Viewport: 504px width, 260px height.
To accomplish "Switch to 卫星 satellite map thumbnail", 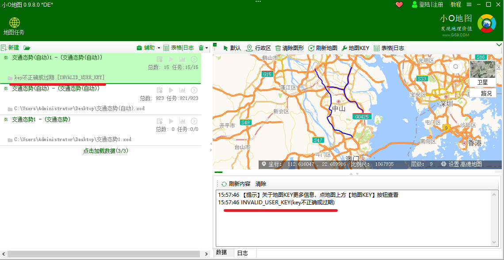I will [x=482, y=73].
